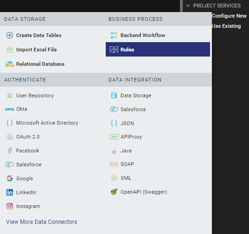
Task: Click Use Existing under Project Services
Action: tap(226, 26)
